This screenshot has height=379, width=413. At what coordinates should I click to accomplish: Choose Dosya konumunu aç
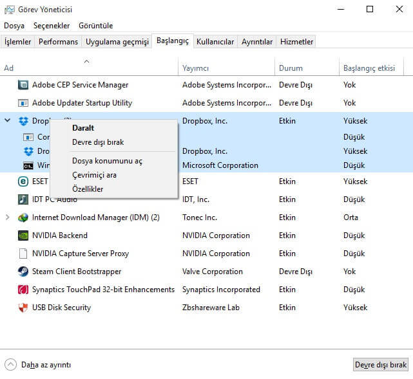tap(114, 161)
